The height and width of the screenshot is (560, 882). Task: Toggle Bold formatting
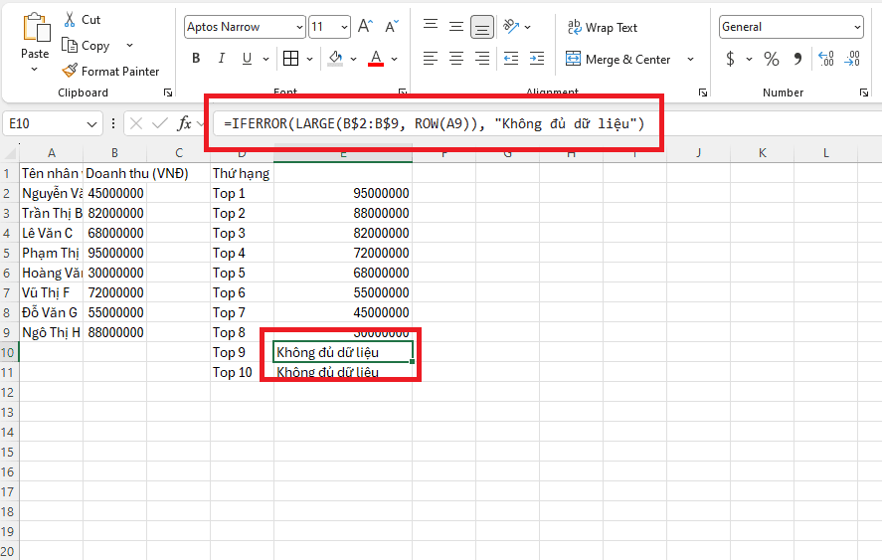click(196, 58)
